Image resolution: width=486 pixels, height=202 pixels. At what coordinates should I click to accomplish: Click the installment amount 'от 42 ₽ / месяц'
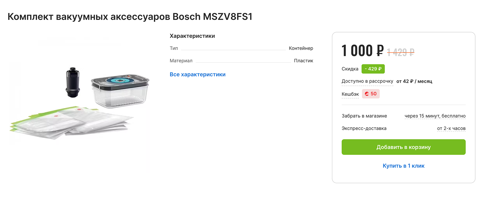[414, 81]
